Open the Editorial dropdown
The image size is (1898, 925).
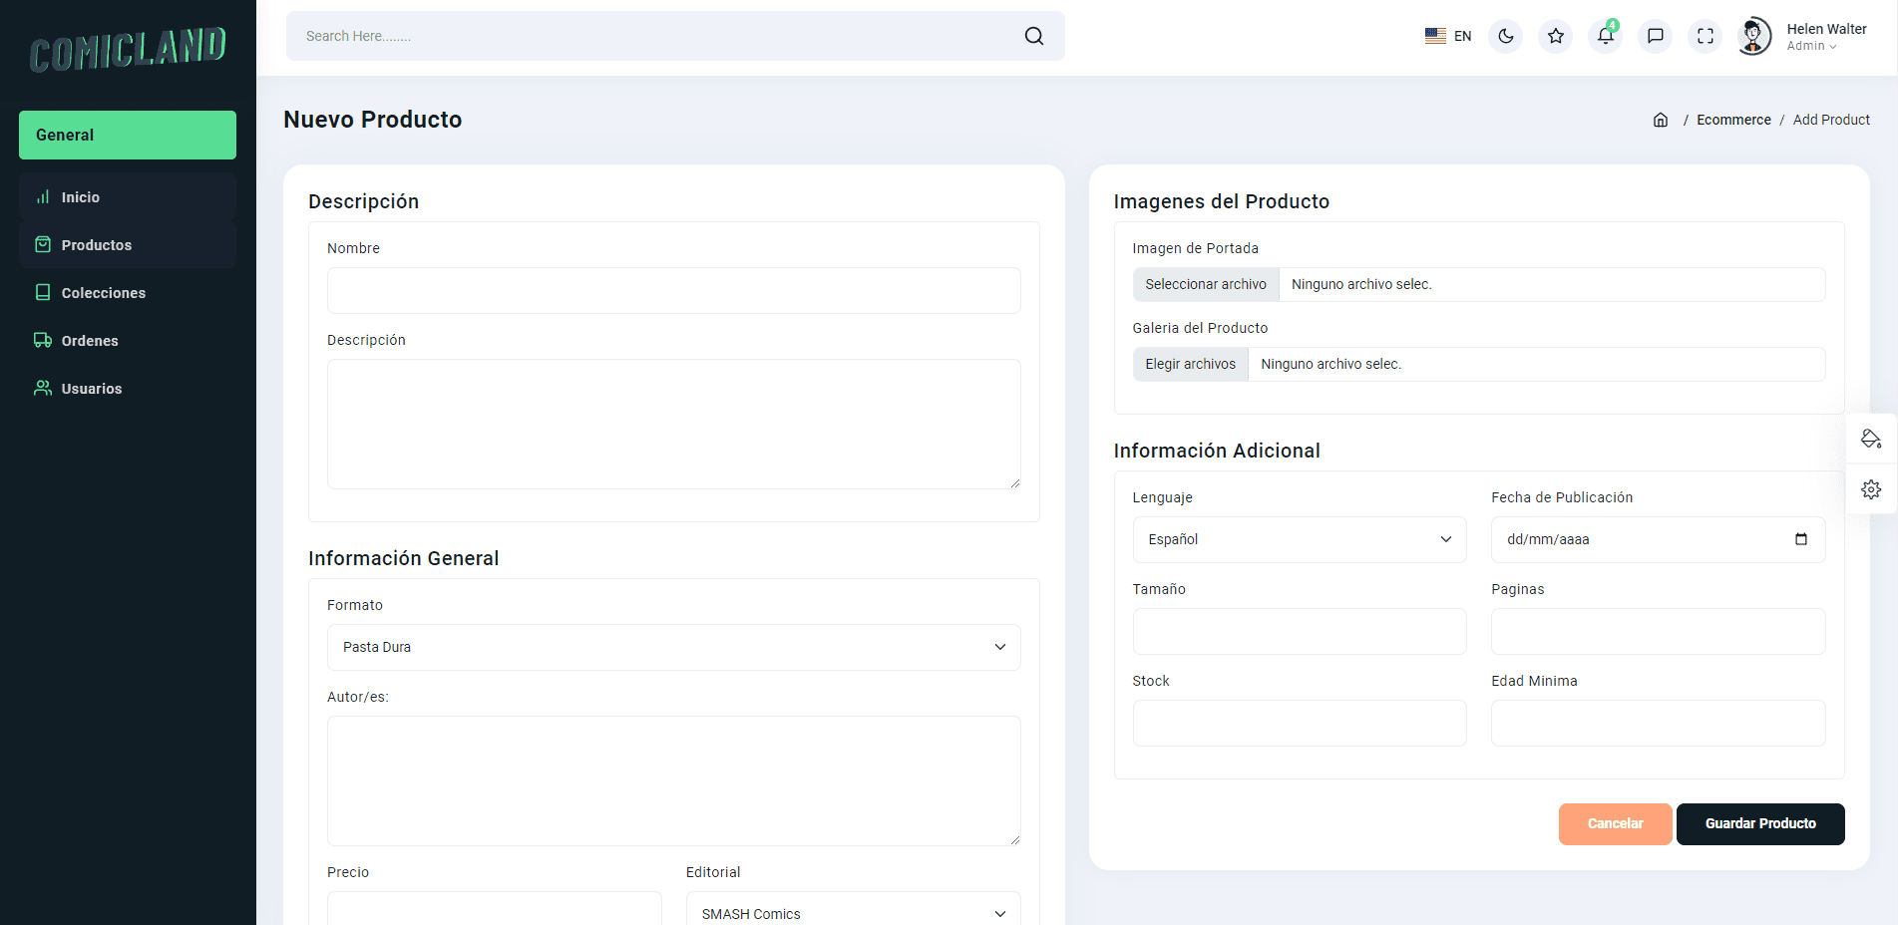(x=853, y=913)
